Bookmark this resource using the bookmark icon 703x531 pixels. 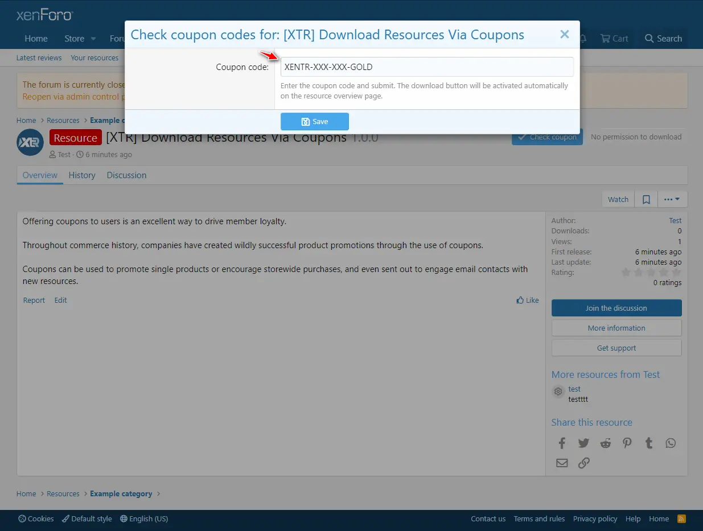pos(646,199)
